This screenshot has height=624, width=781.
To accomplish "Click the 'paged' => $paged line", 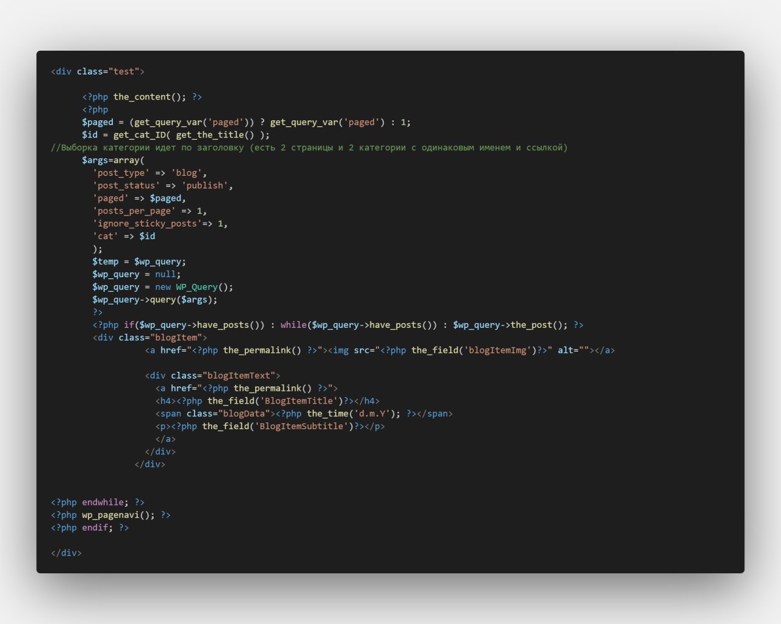I will [140, 198].
